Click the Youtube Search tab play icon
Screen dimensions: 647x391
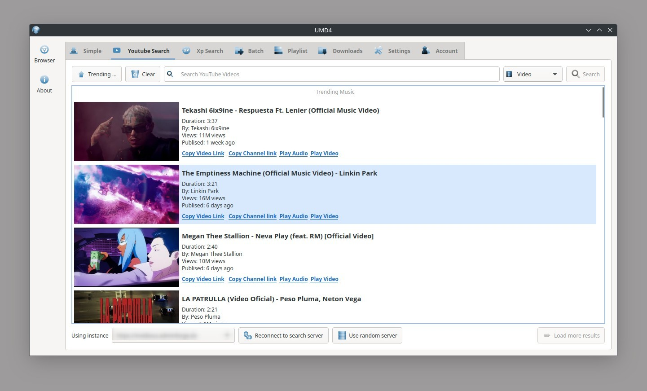pyautogui.click(x=117, y=50)
